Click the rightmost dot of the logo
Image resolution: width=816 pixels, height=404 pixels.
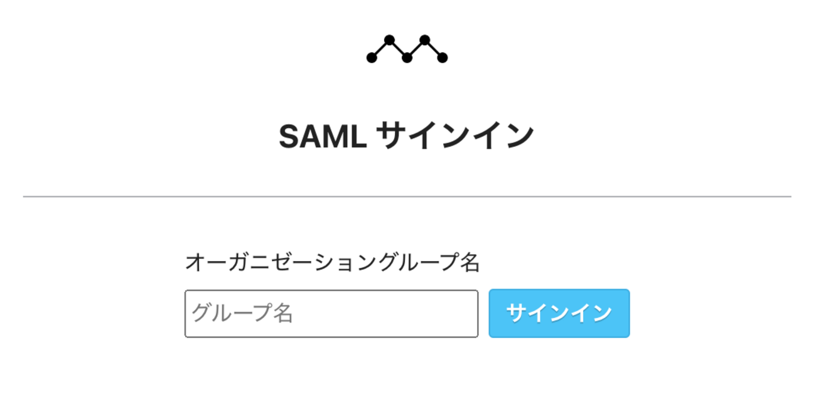click(443, 58)
